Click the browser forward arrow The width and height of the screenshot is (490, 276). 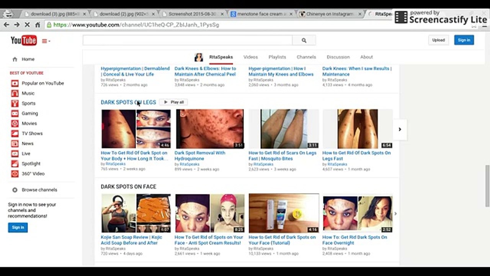pyautogui.click(x=17, y=25)
